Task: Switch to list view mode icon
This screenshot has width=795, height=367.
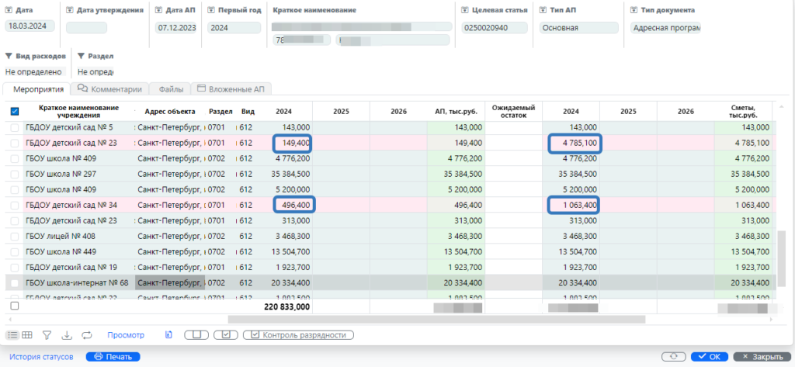Action: [13, 335]
